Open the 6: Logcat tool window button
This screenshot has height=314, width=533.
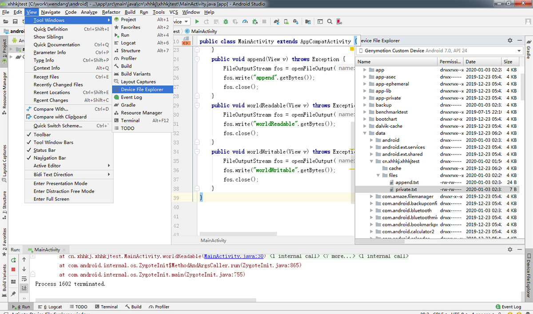[50, 307]
